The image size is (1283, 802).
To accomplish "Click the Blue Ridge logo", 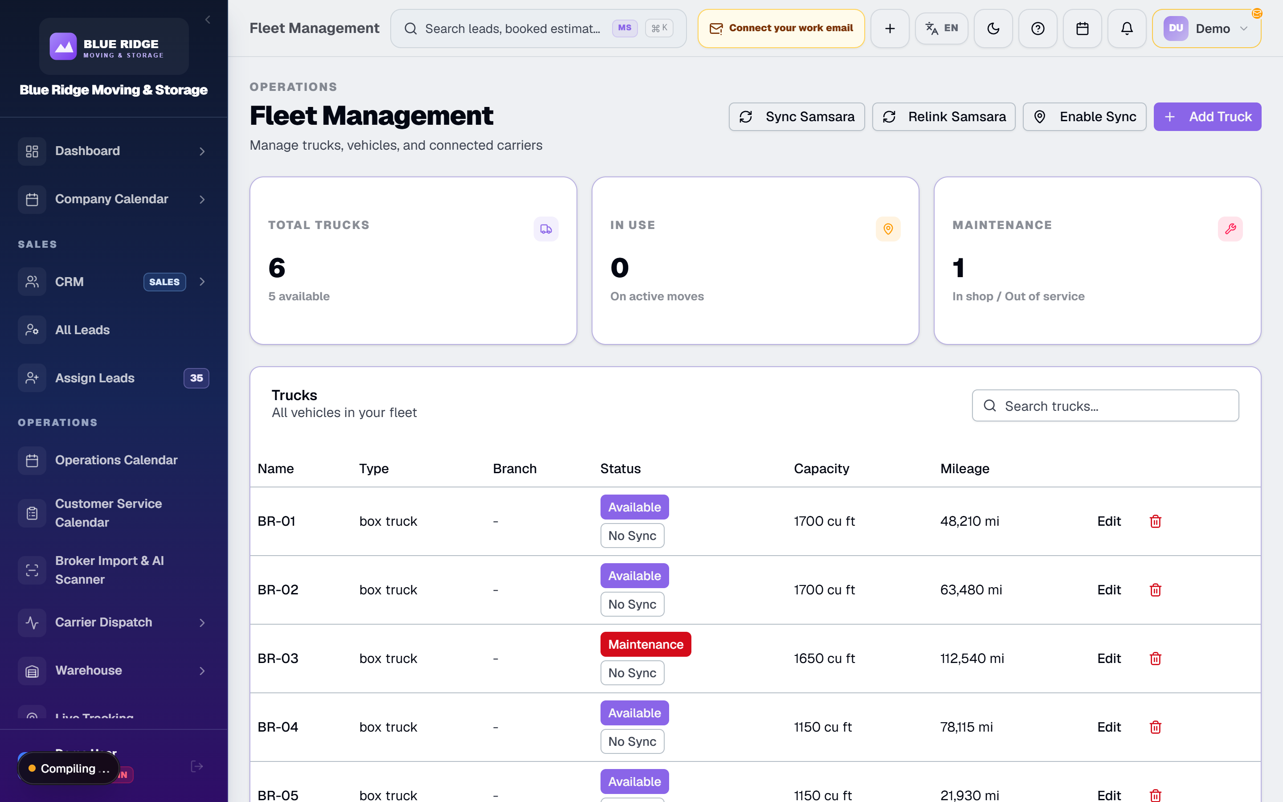I will [x=114, y=47].
